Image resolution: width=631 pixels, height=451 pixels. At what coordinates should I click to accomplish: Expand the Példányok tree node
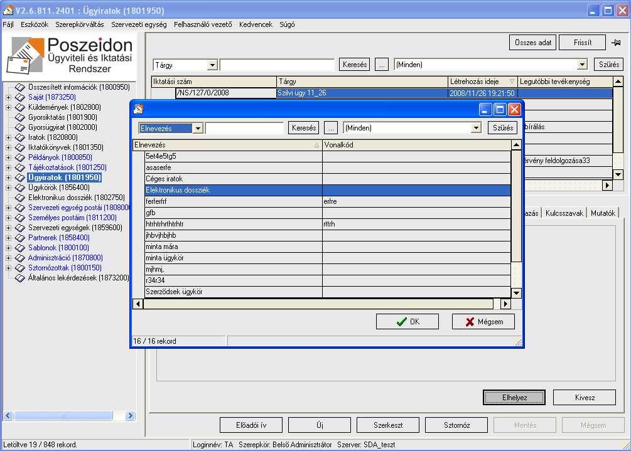click(x=8, y=157)
